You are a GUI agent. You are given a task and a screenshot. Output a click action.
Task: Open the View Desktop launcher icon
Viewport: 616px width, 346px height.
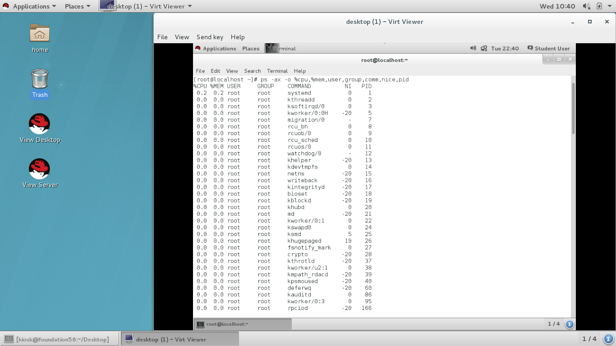tap(40, 123)
